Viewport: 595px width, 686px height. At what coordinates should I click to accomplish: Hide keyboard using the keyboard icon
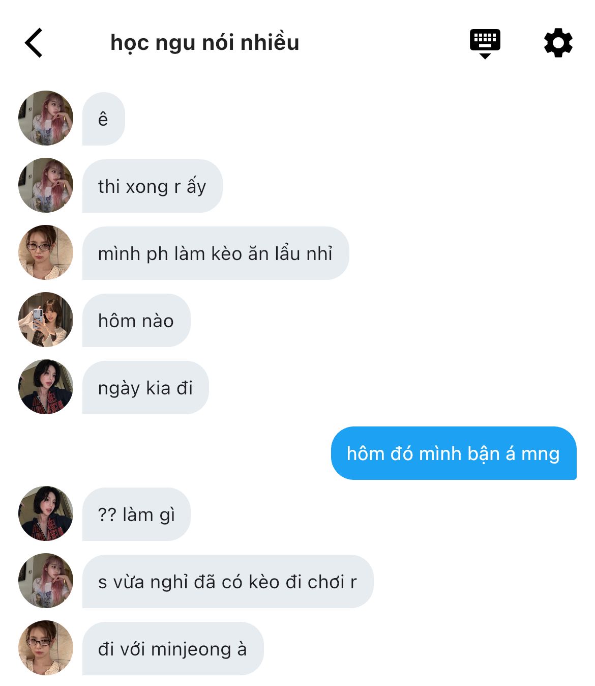tap(485, 43)
